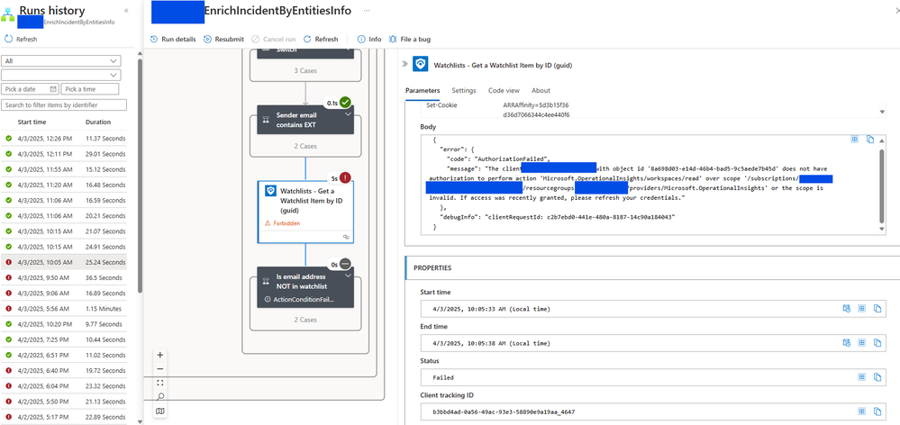Screen dimensions: 900x425
Task: Open the failed run at 4/2/2025, 5:17 PM
Action: point(66,417)
